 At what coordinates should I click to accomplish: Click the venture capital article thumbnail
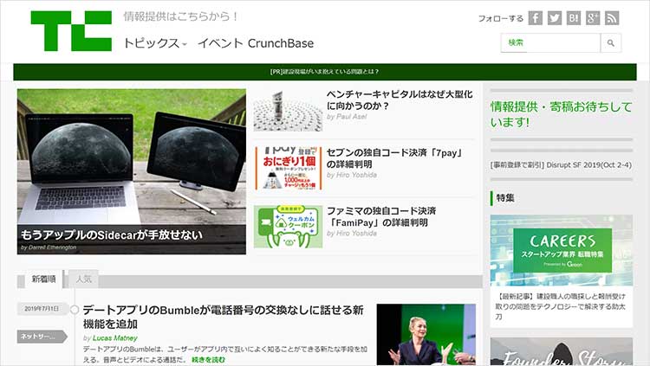(288, 111)
